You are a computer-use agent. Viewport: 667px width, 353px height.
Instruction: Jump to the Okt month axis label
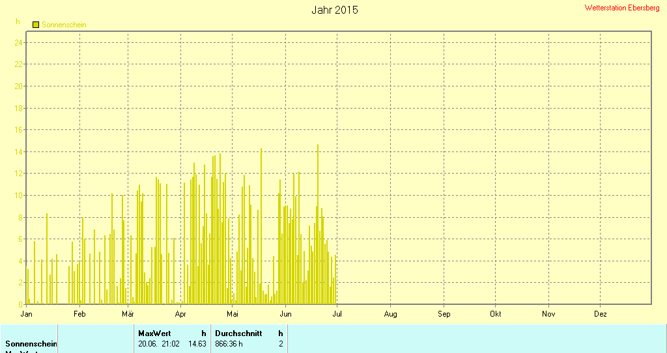tap(495, 314)
